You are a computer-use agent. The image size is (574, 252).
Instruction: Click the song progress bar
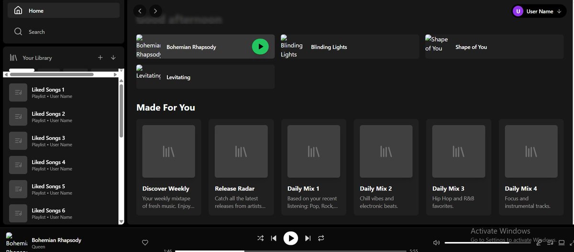(291, 251)
